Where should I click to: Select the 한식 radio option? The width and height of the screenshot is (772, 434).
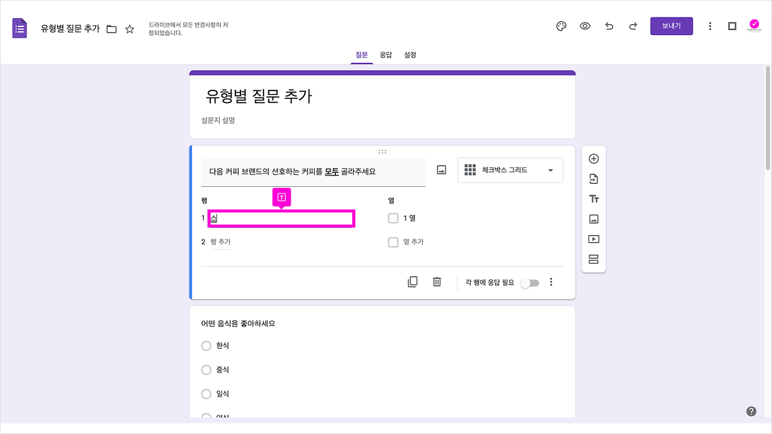[206, 345]
